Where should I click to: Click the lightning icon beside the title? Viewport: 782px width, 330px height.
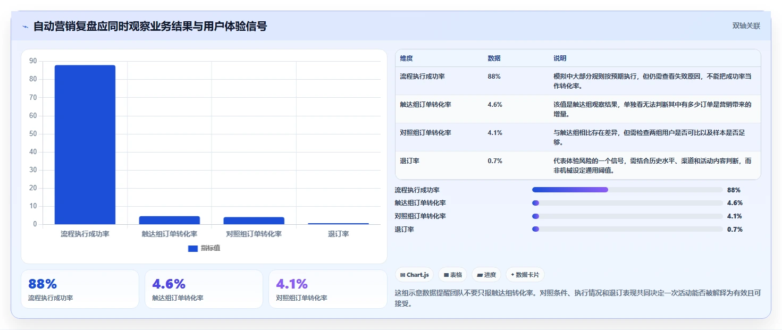[25, 26]
